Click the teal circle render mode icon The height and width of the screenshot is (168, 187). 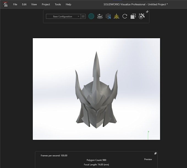(x=91, y=16)
